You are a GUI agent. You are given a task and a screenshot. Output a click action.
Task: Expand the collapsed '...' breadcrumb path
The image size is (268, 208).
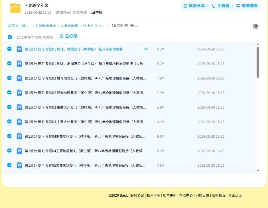pyautogui.click(x=29, y=26)
